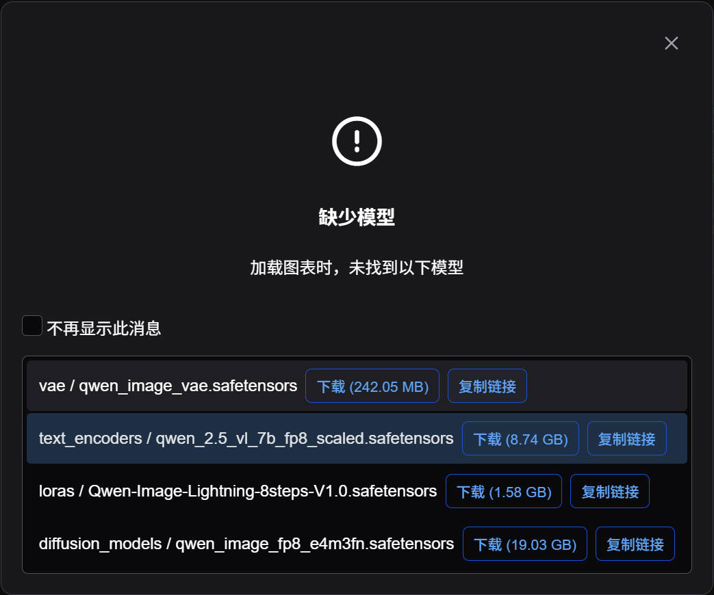Download qwen_image_vae 242.05 MB file

372,386
